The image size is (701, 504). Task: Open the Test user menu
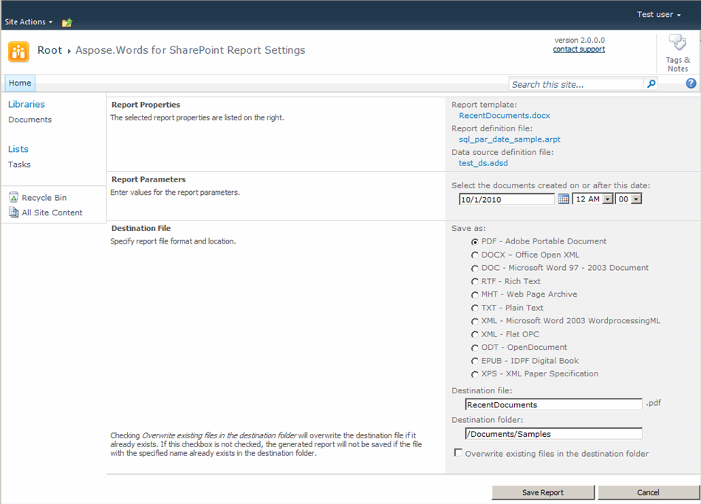(658, 15)
